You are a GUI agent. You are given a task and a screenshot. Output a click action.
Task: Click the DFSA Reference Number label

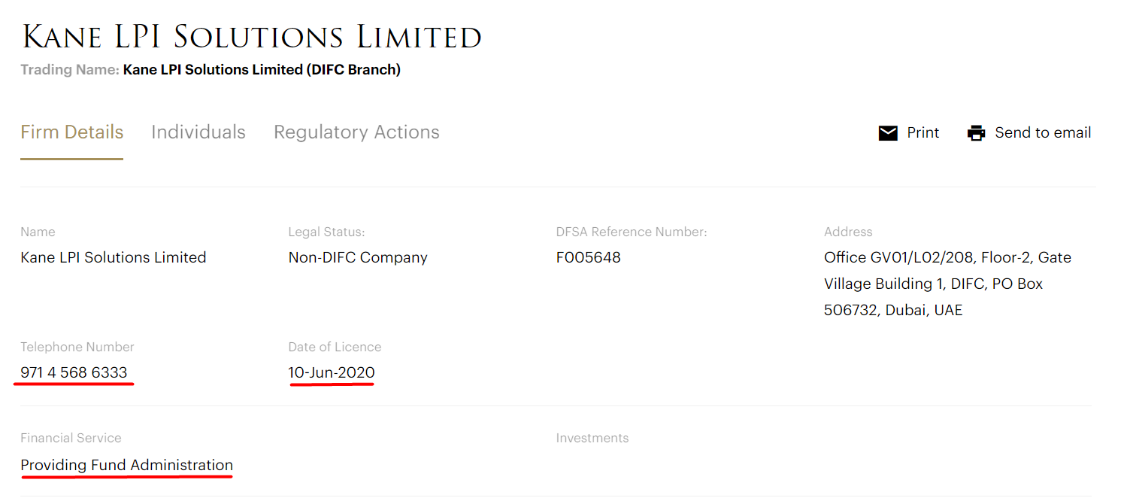coord(632,232)
